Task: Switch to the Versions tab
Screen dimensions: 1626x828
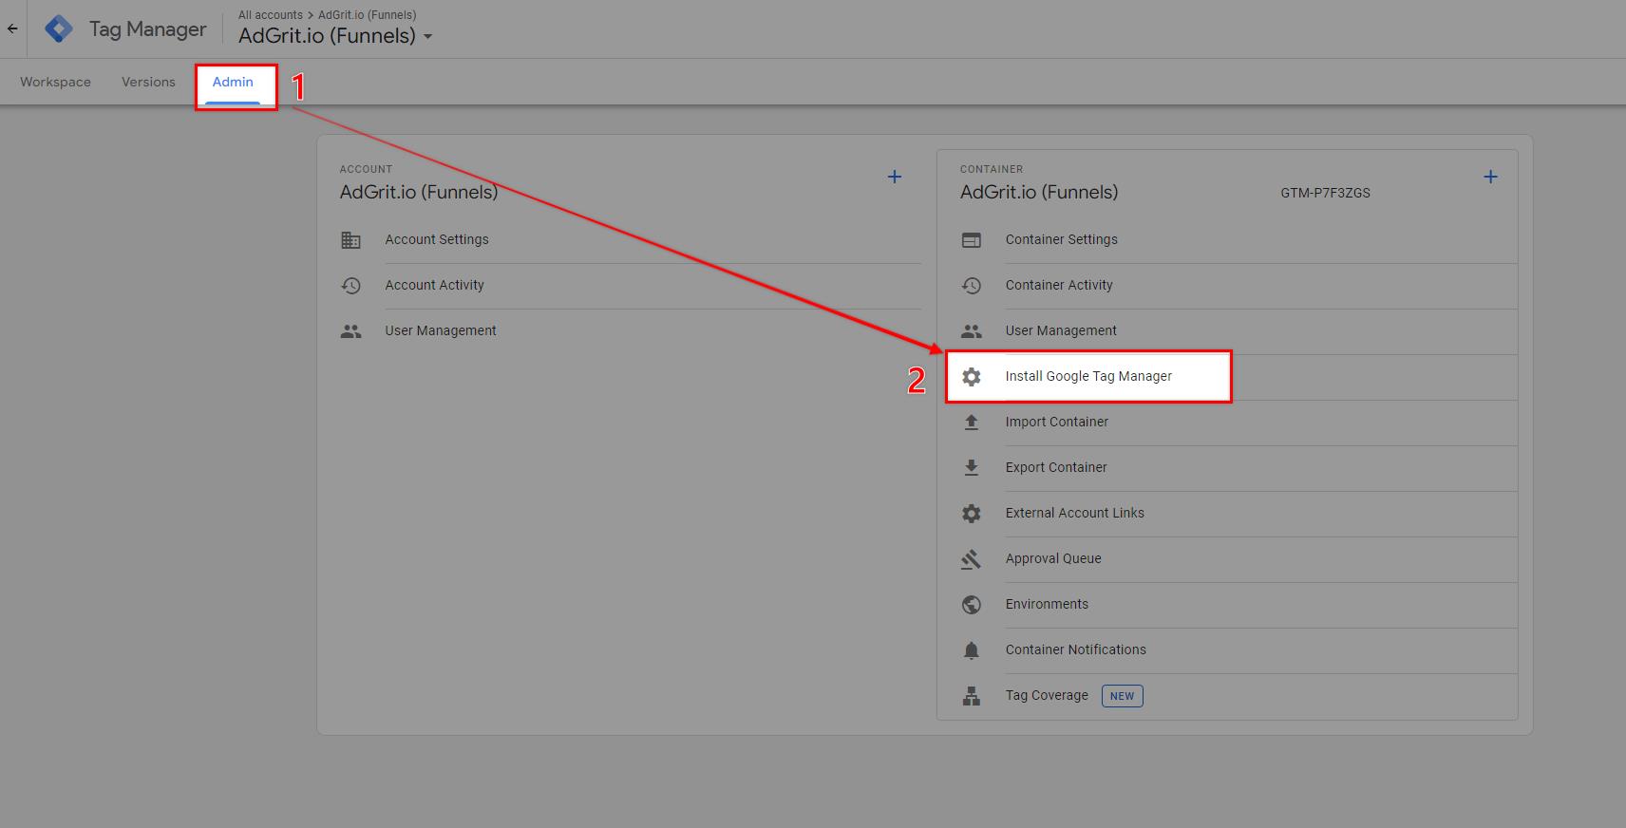Action: [148, 82]
